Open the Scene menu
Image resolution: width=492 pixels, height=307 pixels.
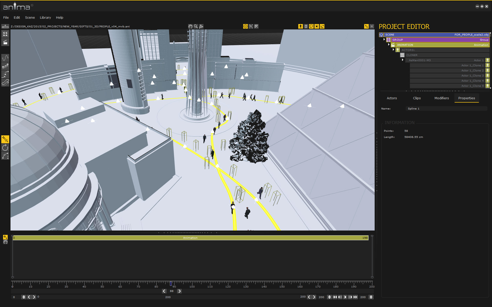[x=30, y=17]
